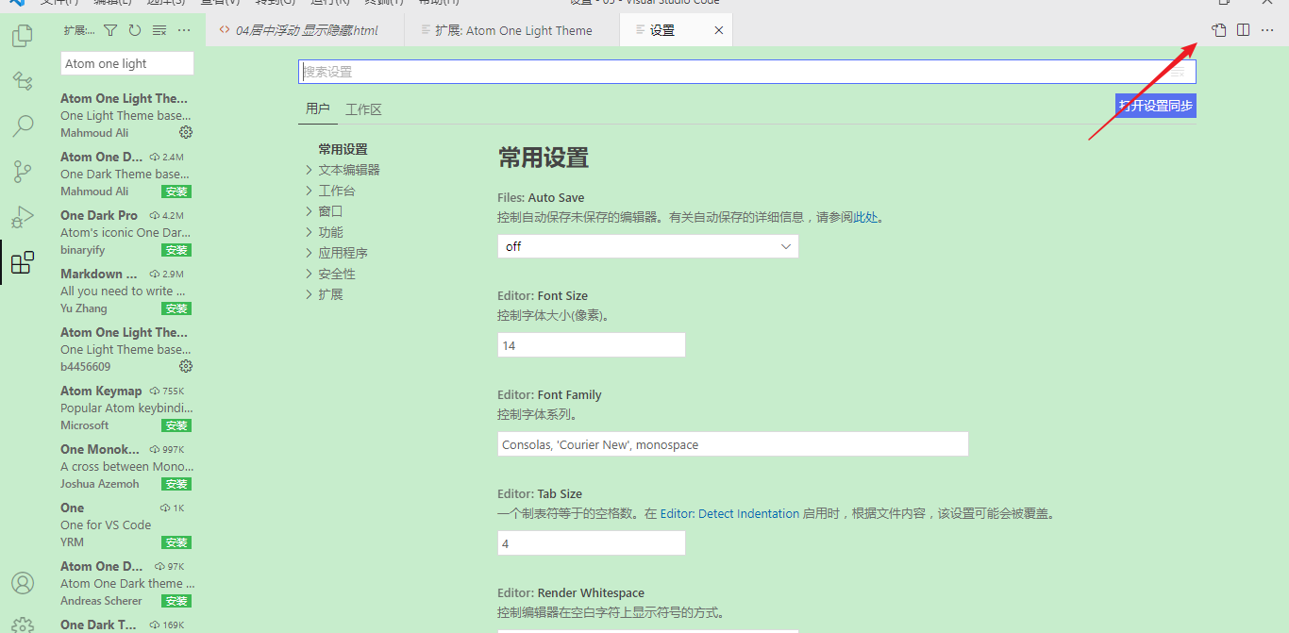This screenshot has width=1289, height=633.
Task: Open the Explorer view in activity bar
Action: tap(22, 37)
